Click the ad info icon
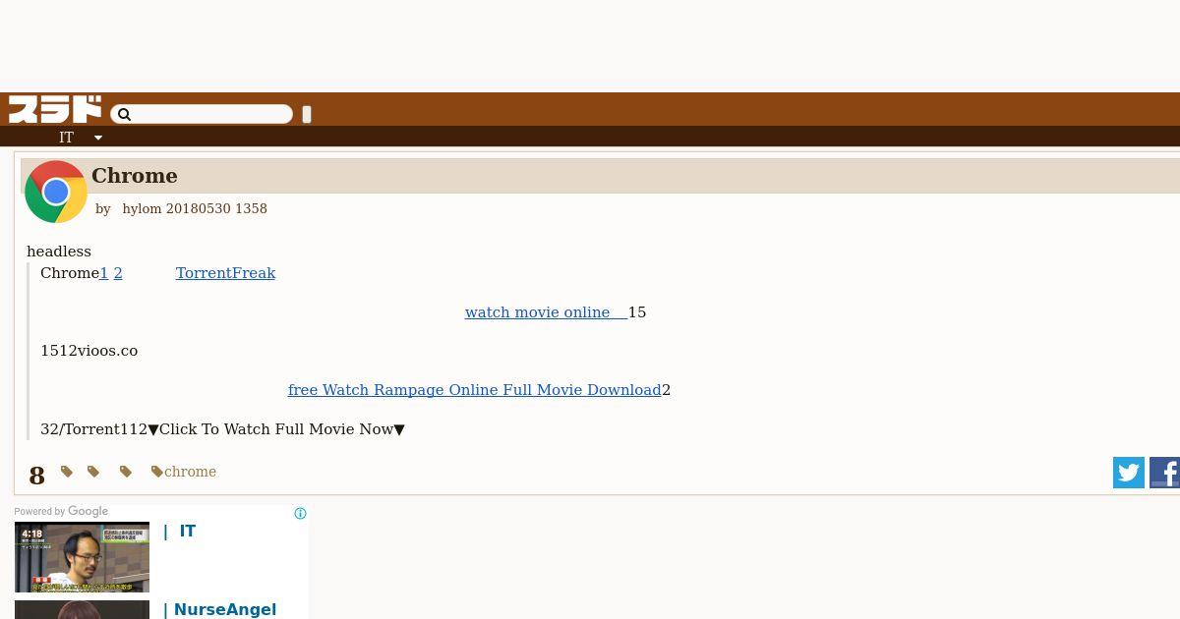The height and width of the screenshot is (619, 1180). pos(300,513)
